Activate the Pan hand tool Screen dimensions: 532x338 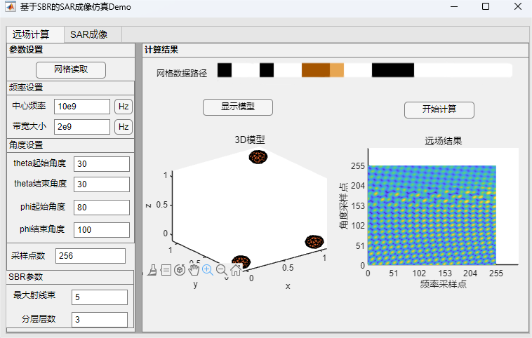194,269
